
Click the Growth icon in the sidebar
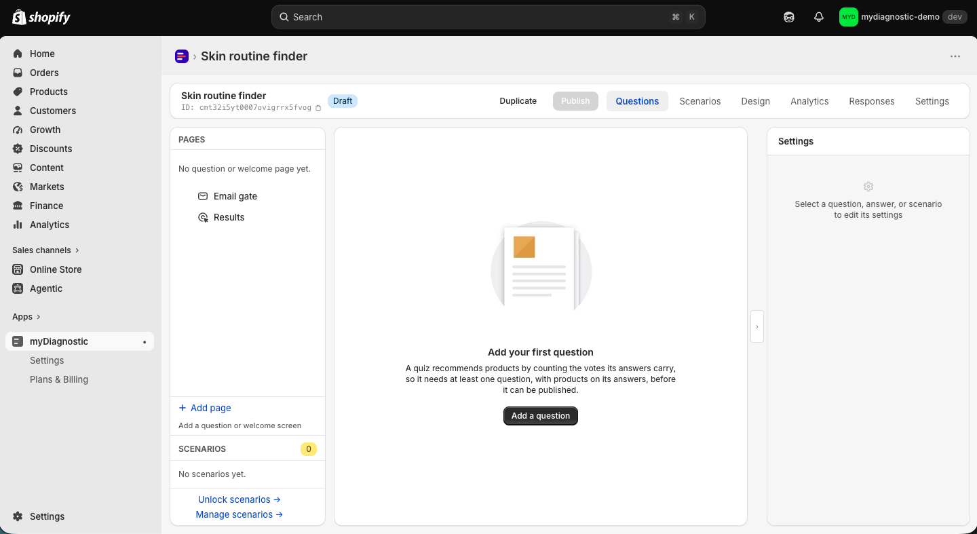(x=18, y=130)
